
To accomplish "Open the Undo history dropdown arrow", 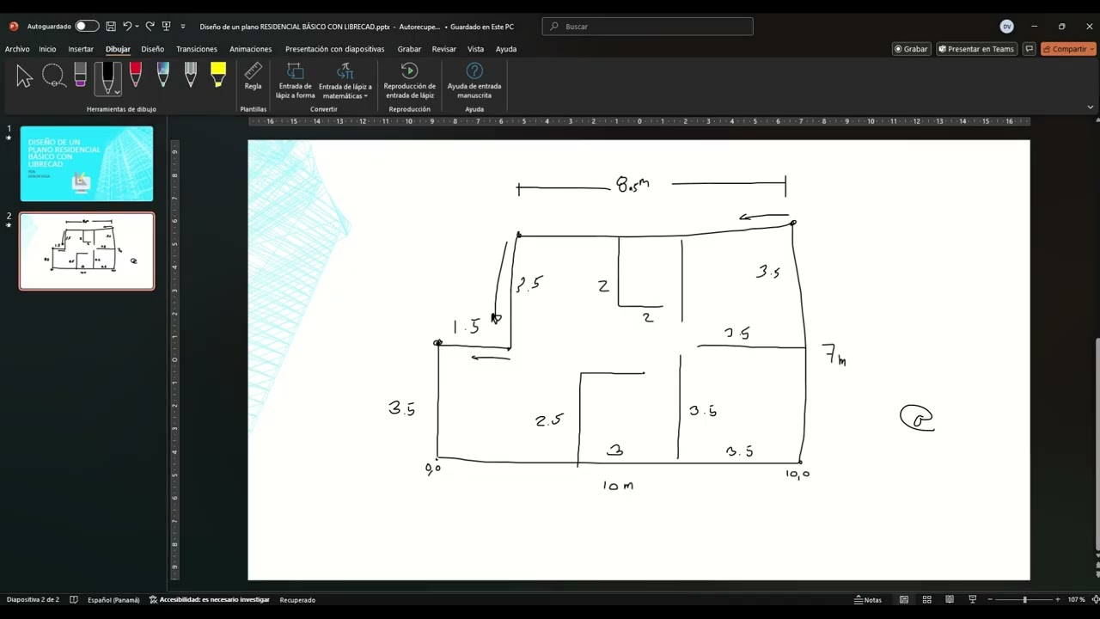I will coord(137,27).
